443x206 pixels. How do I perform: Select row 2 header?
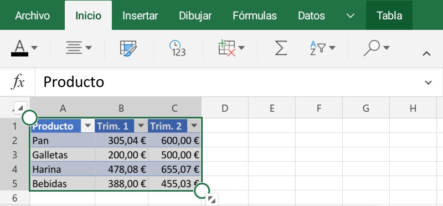coord(15,140)
